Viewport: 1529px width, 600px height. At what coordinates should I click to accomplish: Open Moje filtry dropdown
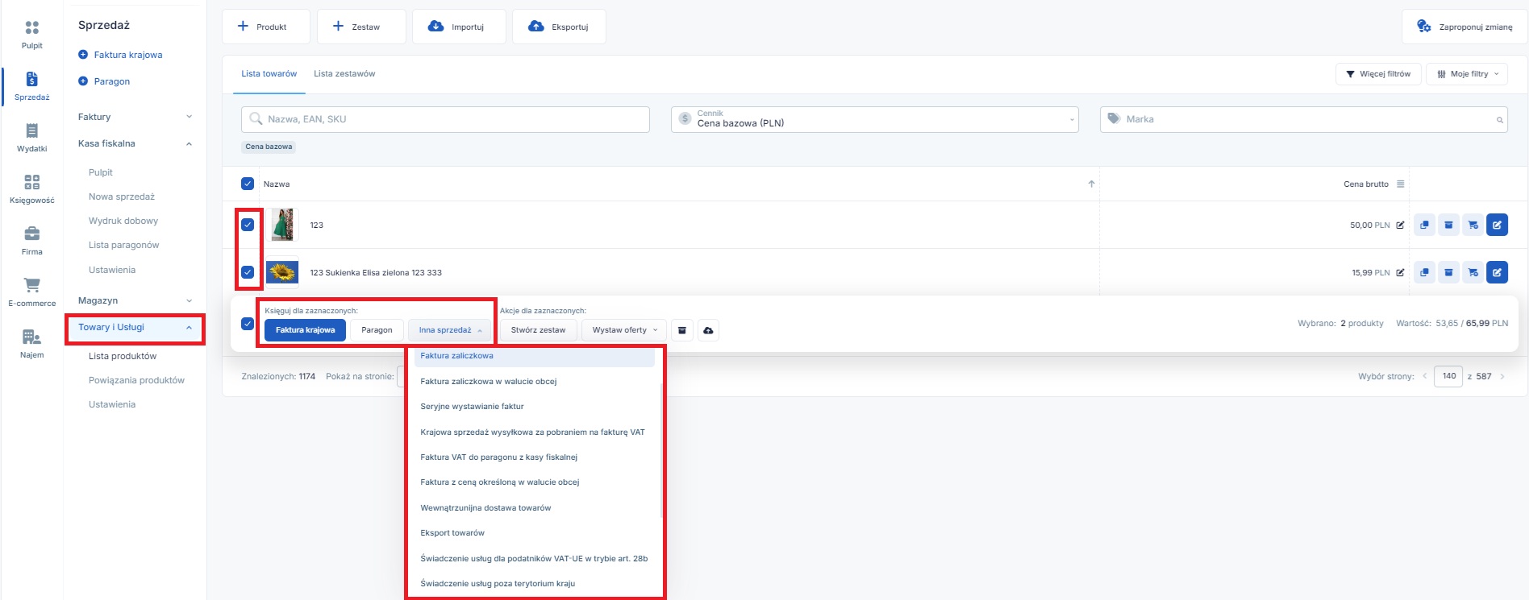[1467, 74]
